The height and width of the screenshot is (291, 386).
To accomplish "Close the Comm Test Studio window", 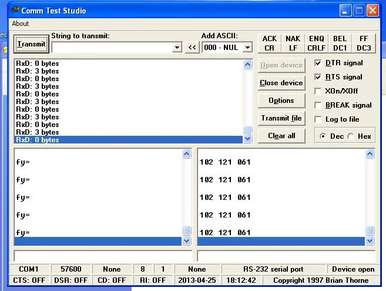I will (372, 11).
